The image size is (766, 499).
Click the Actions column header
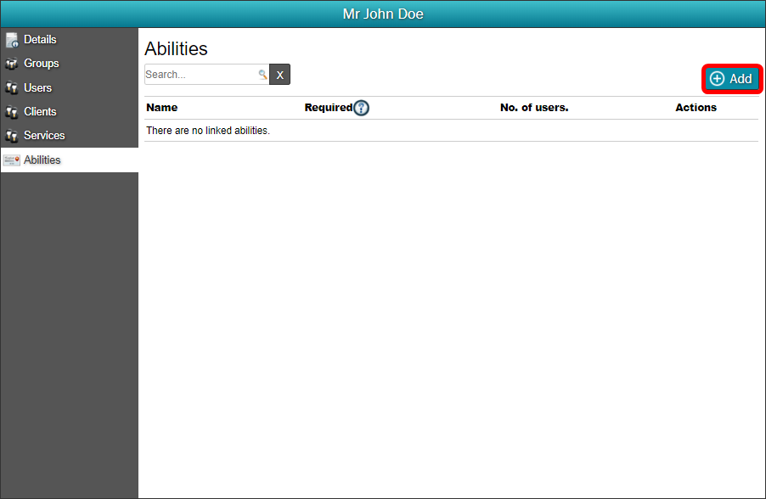696,108
